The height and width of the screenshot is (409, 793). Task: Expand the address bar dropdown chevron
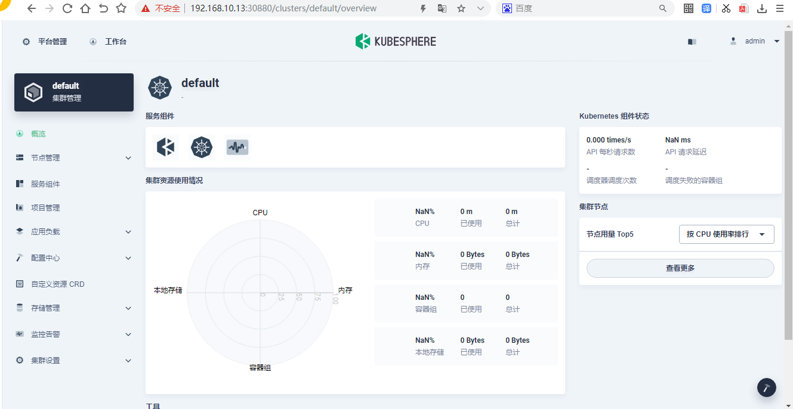coord(481,8)
